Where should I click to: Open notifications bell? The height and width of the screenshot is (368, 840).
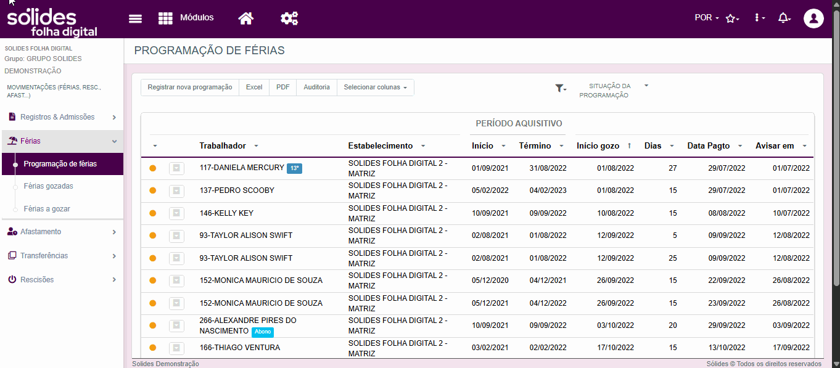tap(784, 18)
